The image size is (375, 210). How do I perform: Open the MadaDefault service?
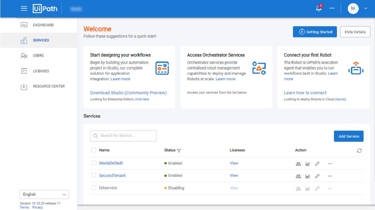click(x=111, y=163)
